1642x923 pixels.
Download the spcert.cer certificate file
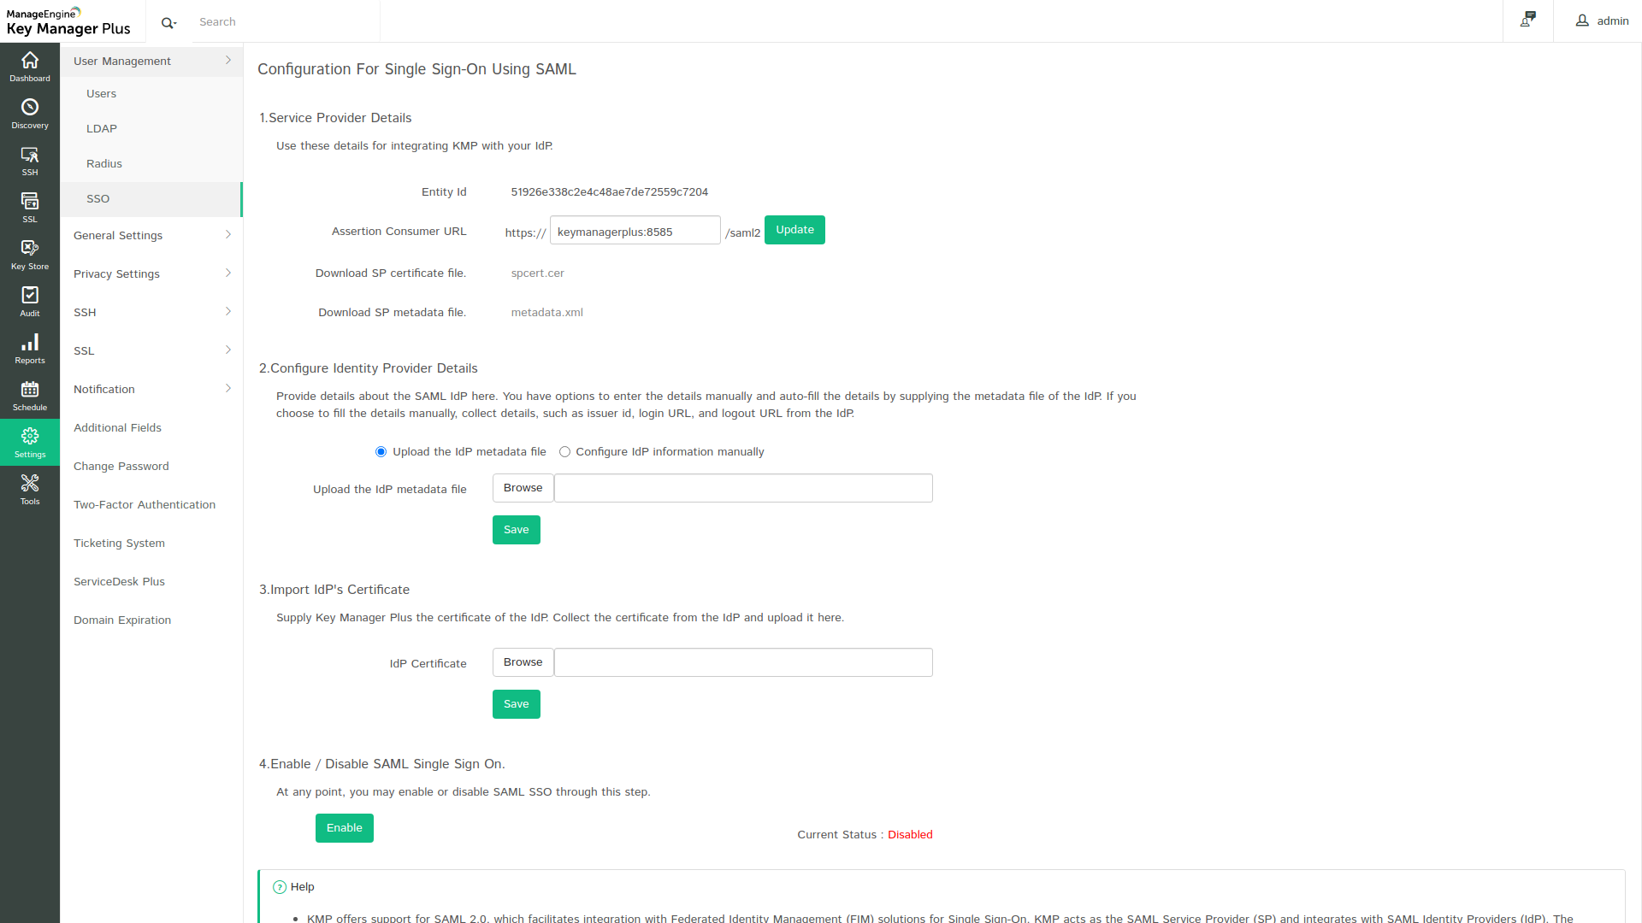point(537,273)
